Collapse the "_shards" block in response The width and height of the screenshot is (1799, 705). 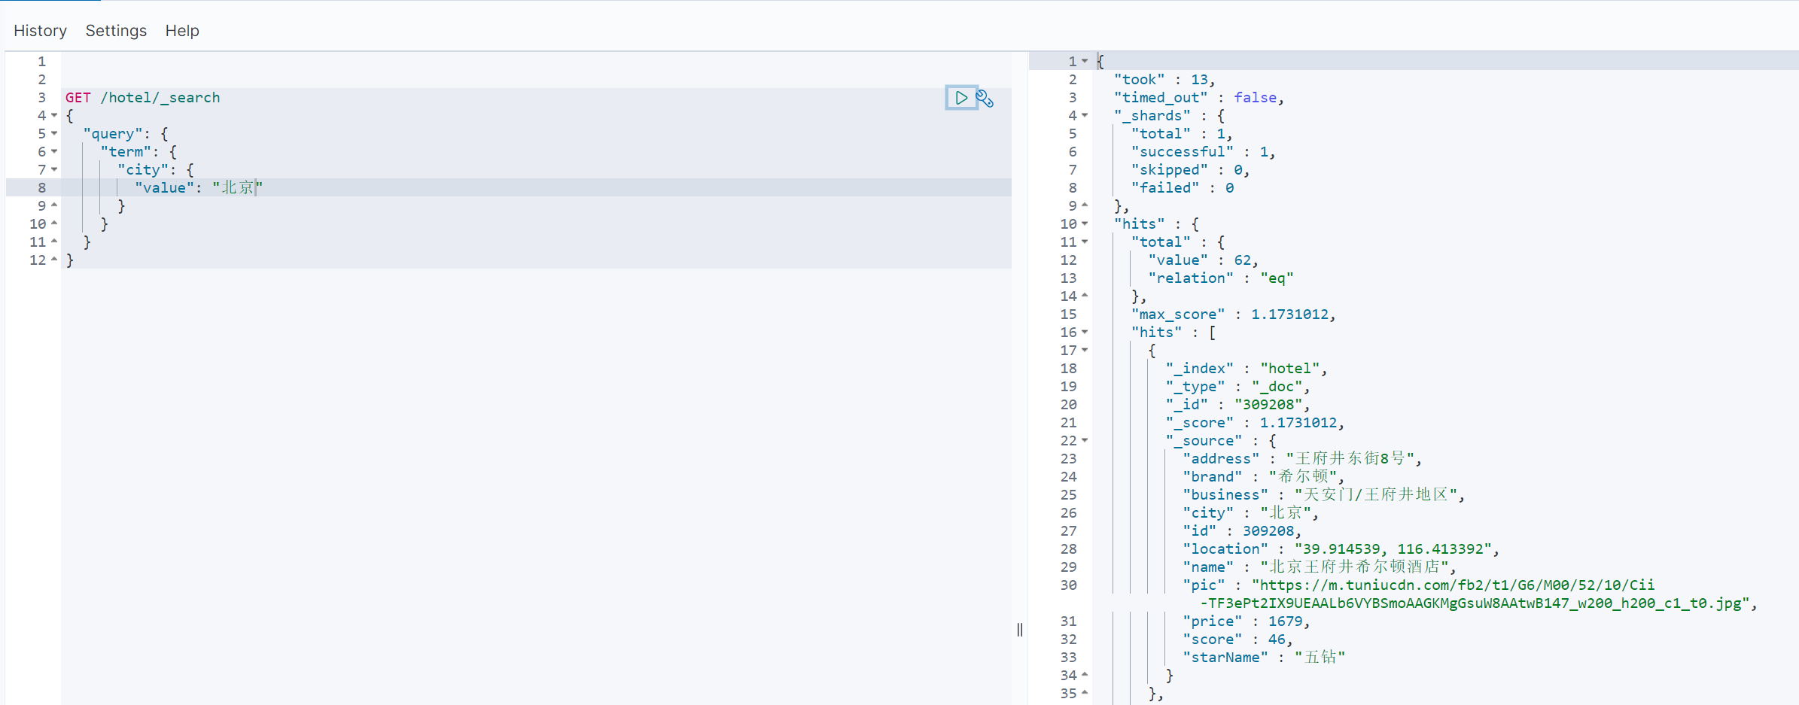pyautogui.click(x=1085, y=115)
